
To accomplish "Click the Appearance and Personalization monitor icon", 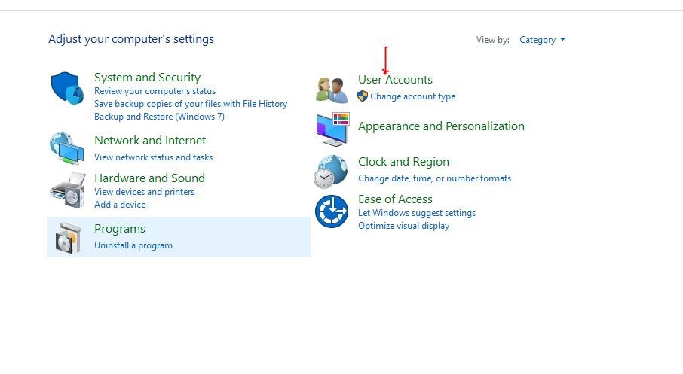I will [332, 129].
